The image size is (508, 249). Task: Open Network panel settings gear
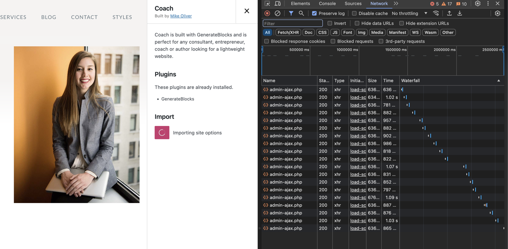[497, 13]
